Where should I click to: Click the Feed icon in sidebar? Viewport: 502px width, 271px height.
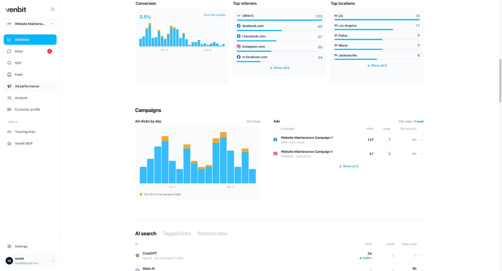point(9,75)
